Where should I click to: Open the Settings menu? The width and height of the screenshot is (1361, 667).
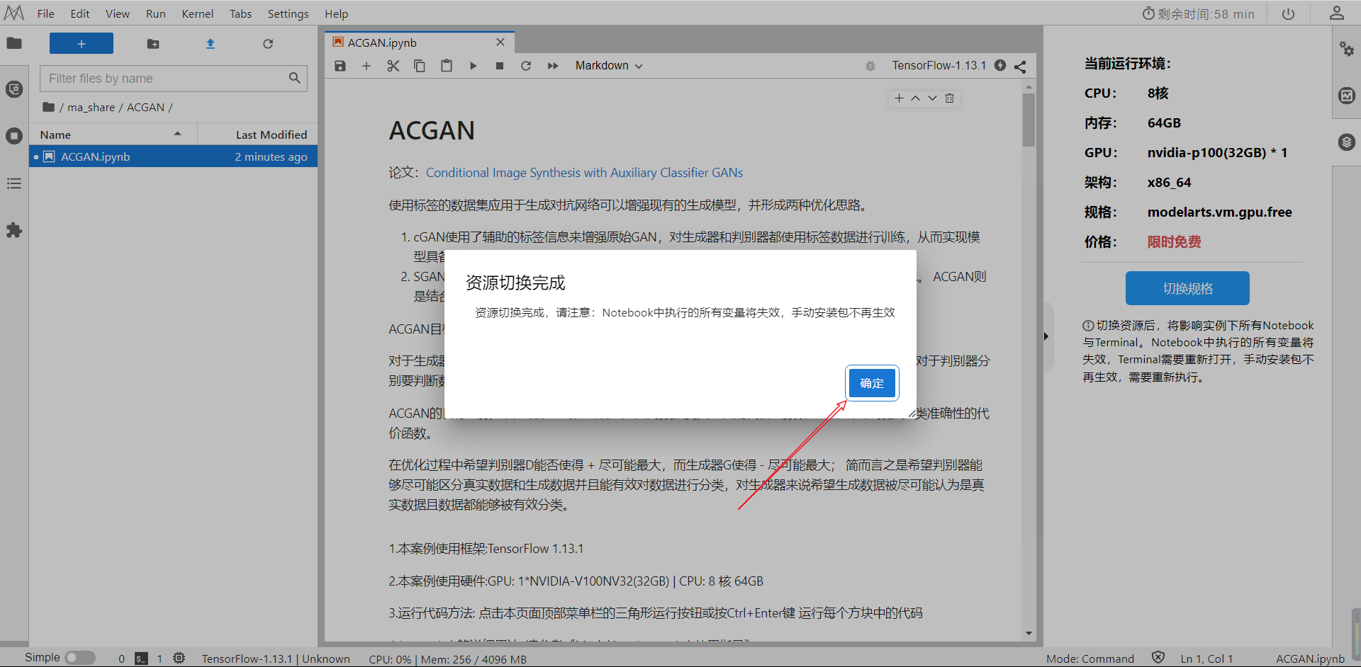(x=289, y=13)
